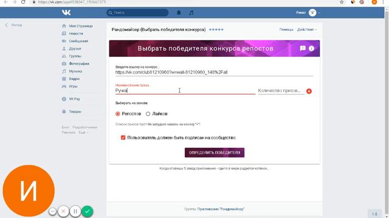Open the feedback chat icon in banner
Image resolution: width=389 pixels, height=218 pixels.
click(x=303, y=48)
